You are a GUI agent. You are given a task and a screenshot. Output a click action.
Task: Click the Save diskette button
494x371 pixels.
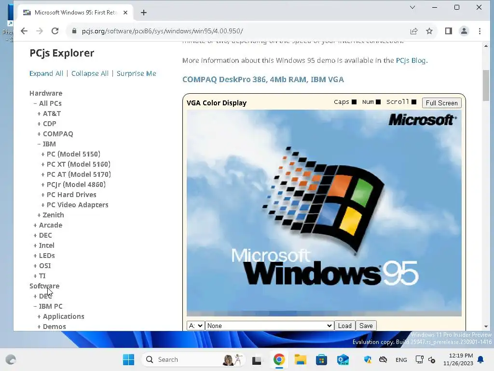point(366,326)
